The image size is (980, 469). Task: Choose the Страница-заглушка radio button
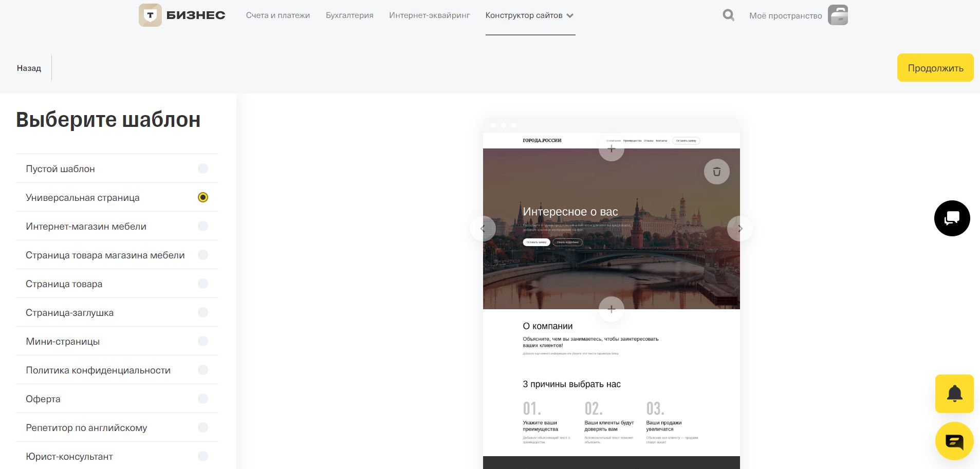coord(203,312)
